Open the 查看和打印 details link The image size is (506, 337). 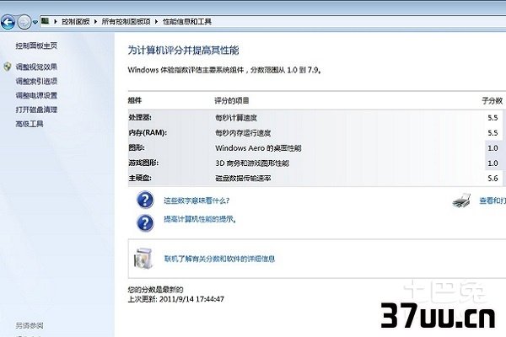coord(493,201)
